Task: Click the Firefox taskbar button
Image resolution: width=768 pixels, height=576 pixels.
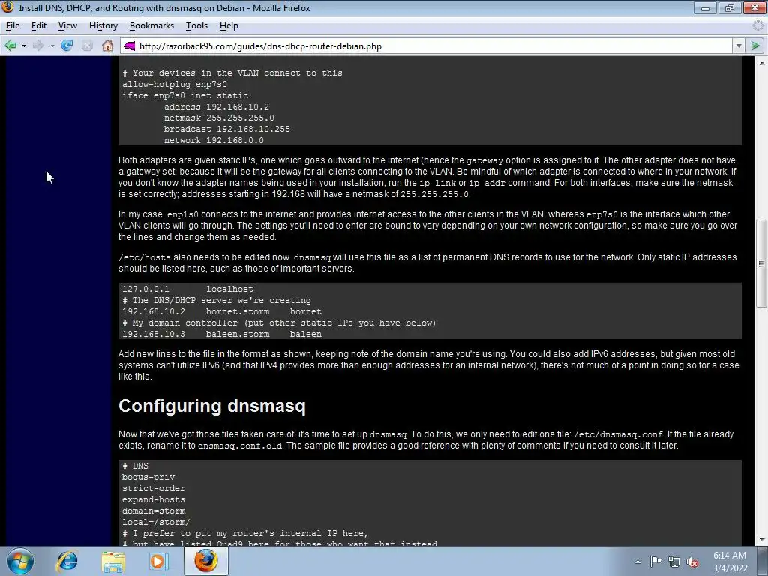Action: [x=206, y=561]
